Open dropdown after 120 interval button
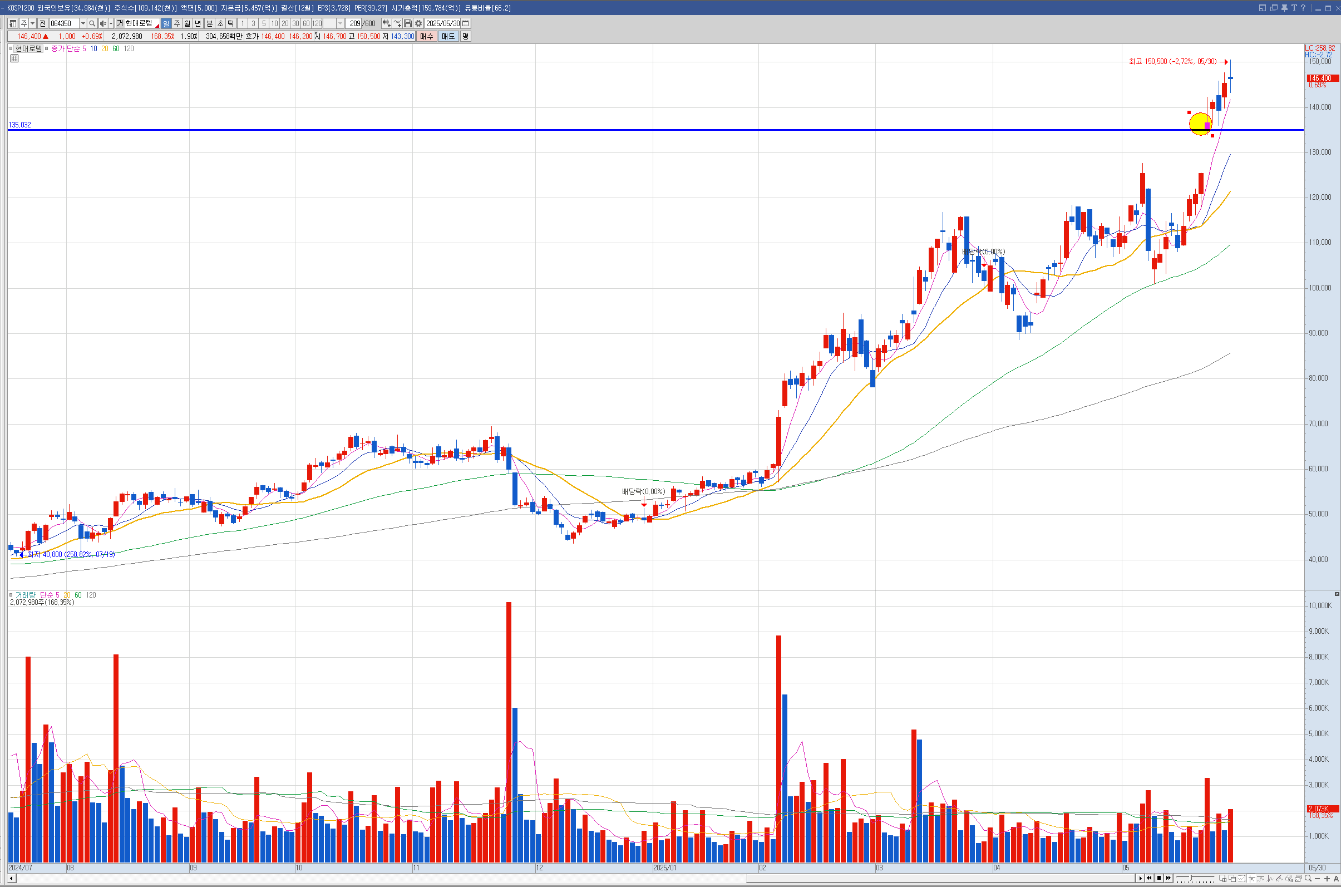Screen dimensions: 1341x887 point(340,23)
